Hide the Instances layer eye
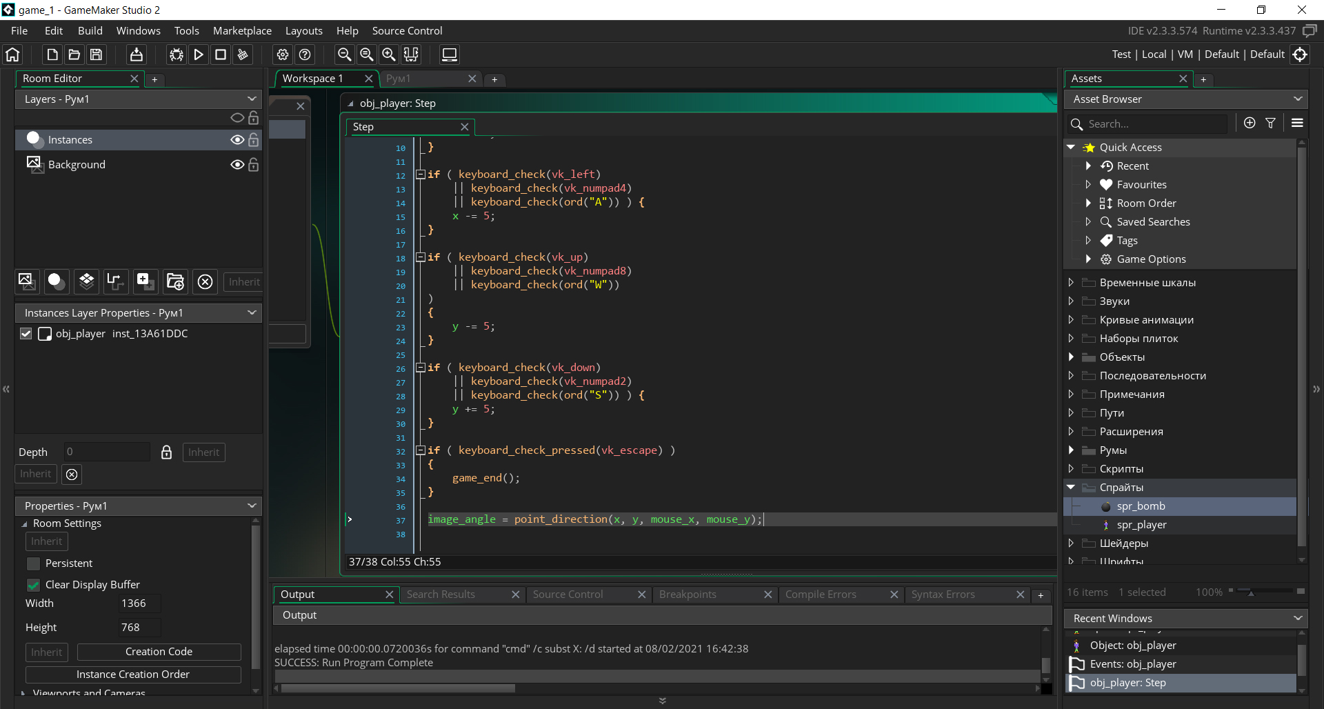 click(x=237, y=140)
